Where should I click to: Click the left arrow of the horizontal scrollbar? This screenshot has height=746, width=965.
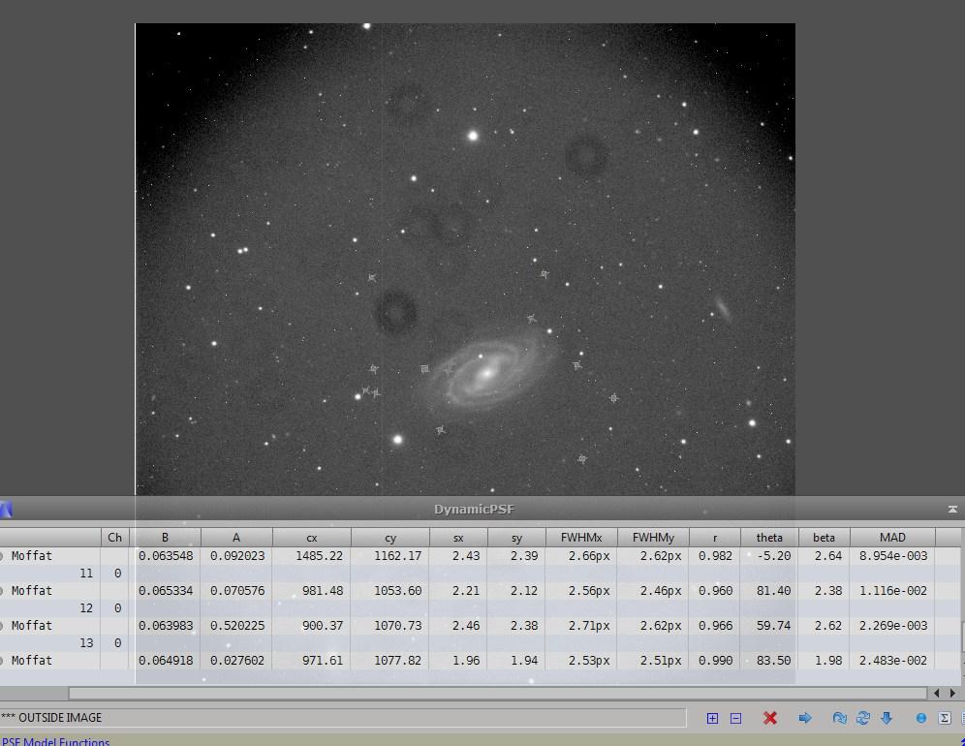click(x=937, y=693)
